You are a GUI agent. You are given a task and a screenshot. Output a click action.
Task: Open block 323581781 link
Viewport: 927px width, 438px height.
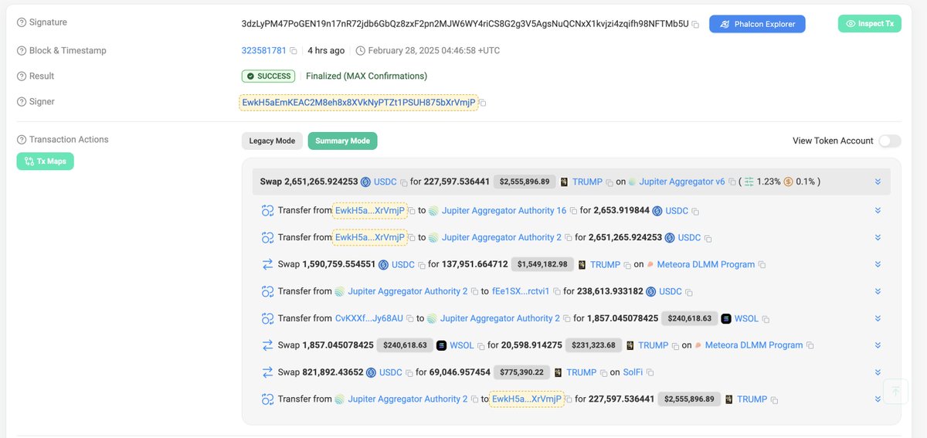point(263,50)
